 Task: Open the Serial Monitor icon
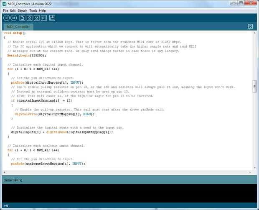tap(52, 18)
